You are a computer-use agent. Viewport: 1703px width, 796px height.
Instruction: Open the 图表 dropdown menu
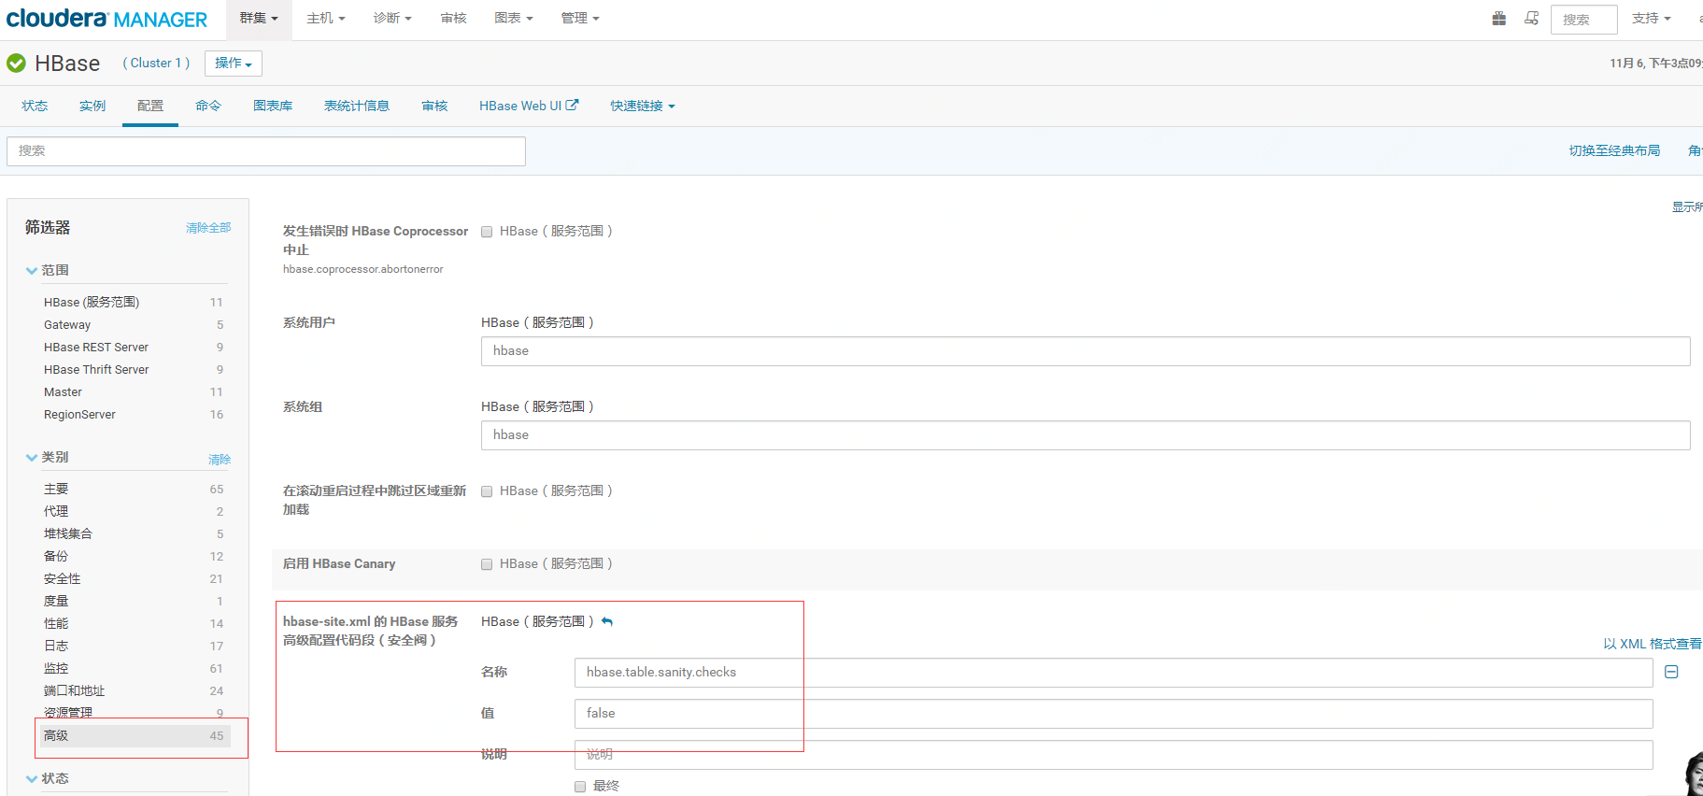(514, 19)
